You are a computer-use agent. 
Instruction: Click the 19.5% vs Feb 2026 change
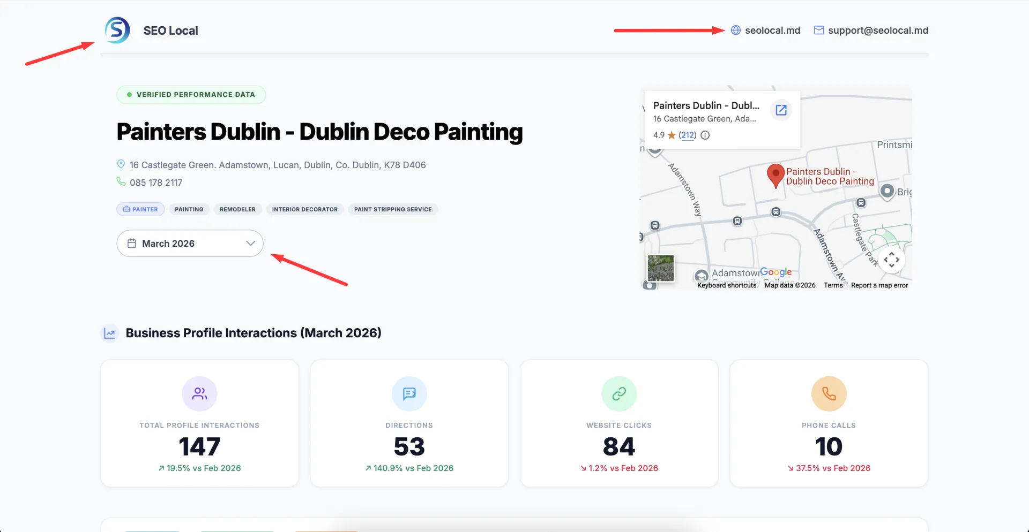199,468
